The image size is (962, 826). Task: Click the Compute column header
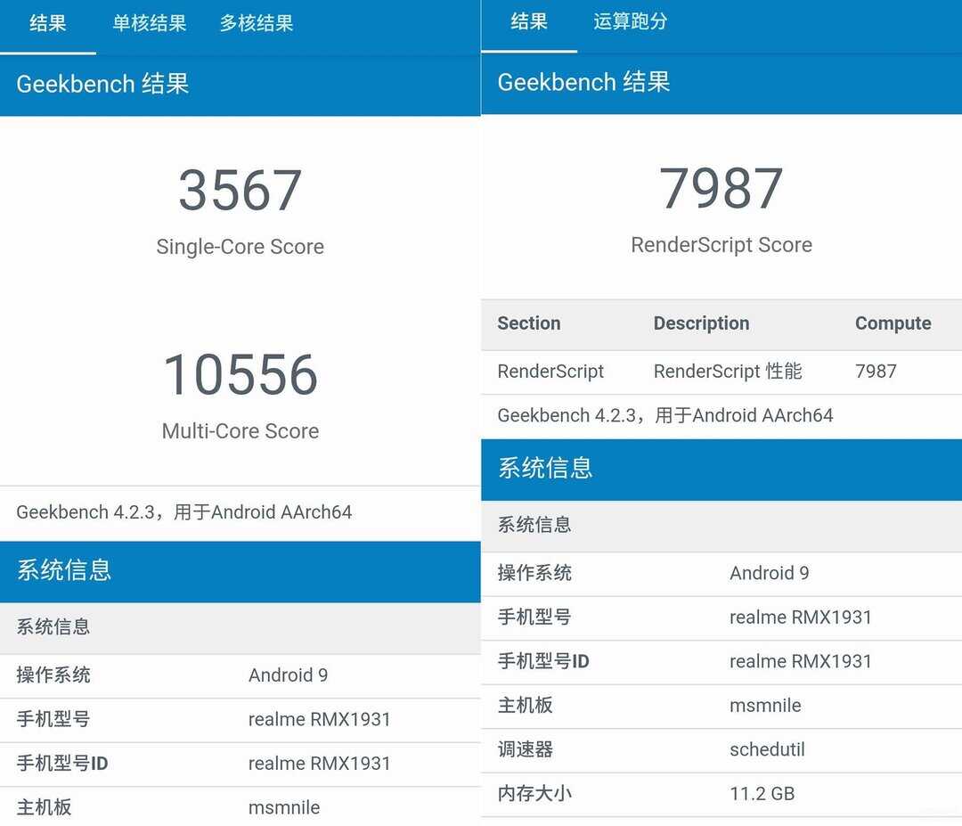point(893,323)
